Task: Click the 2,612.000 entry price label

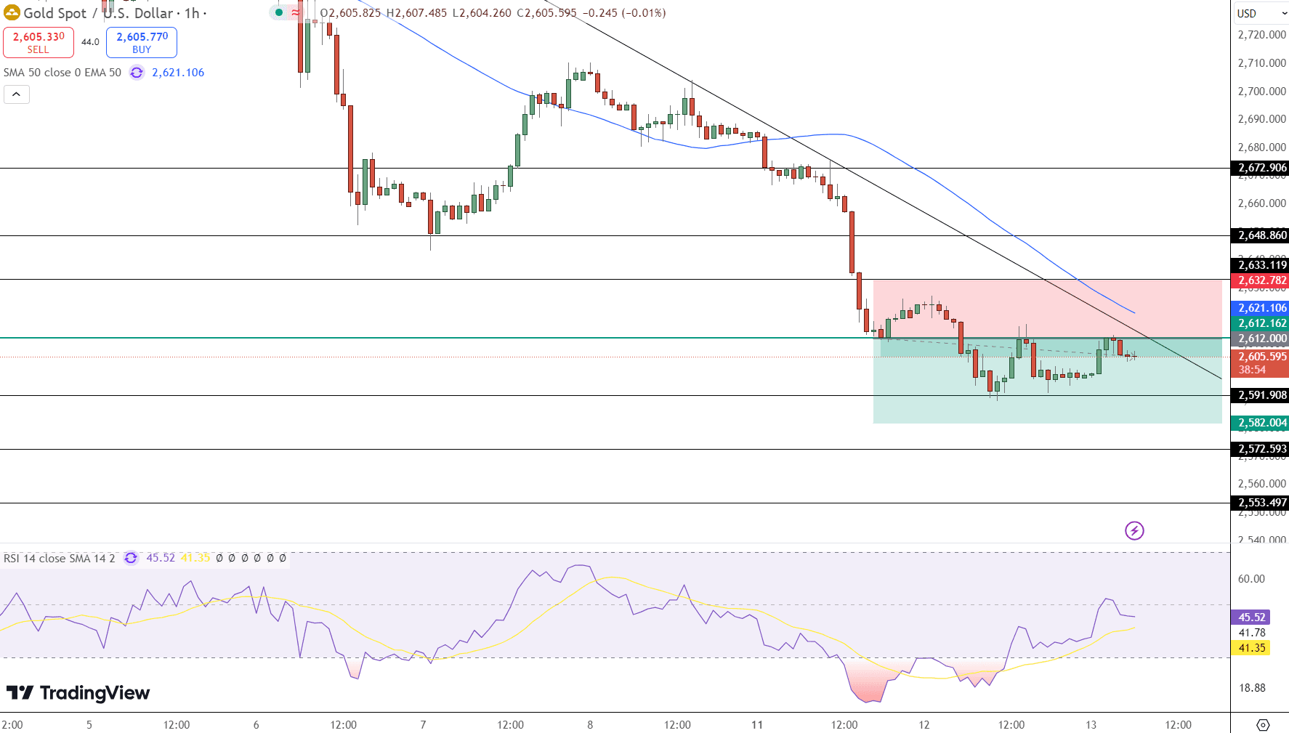Action: pos(1261,339)
